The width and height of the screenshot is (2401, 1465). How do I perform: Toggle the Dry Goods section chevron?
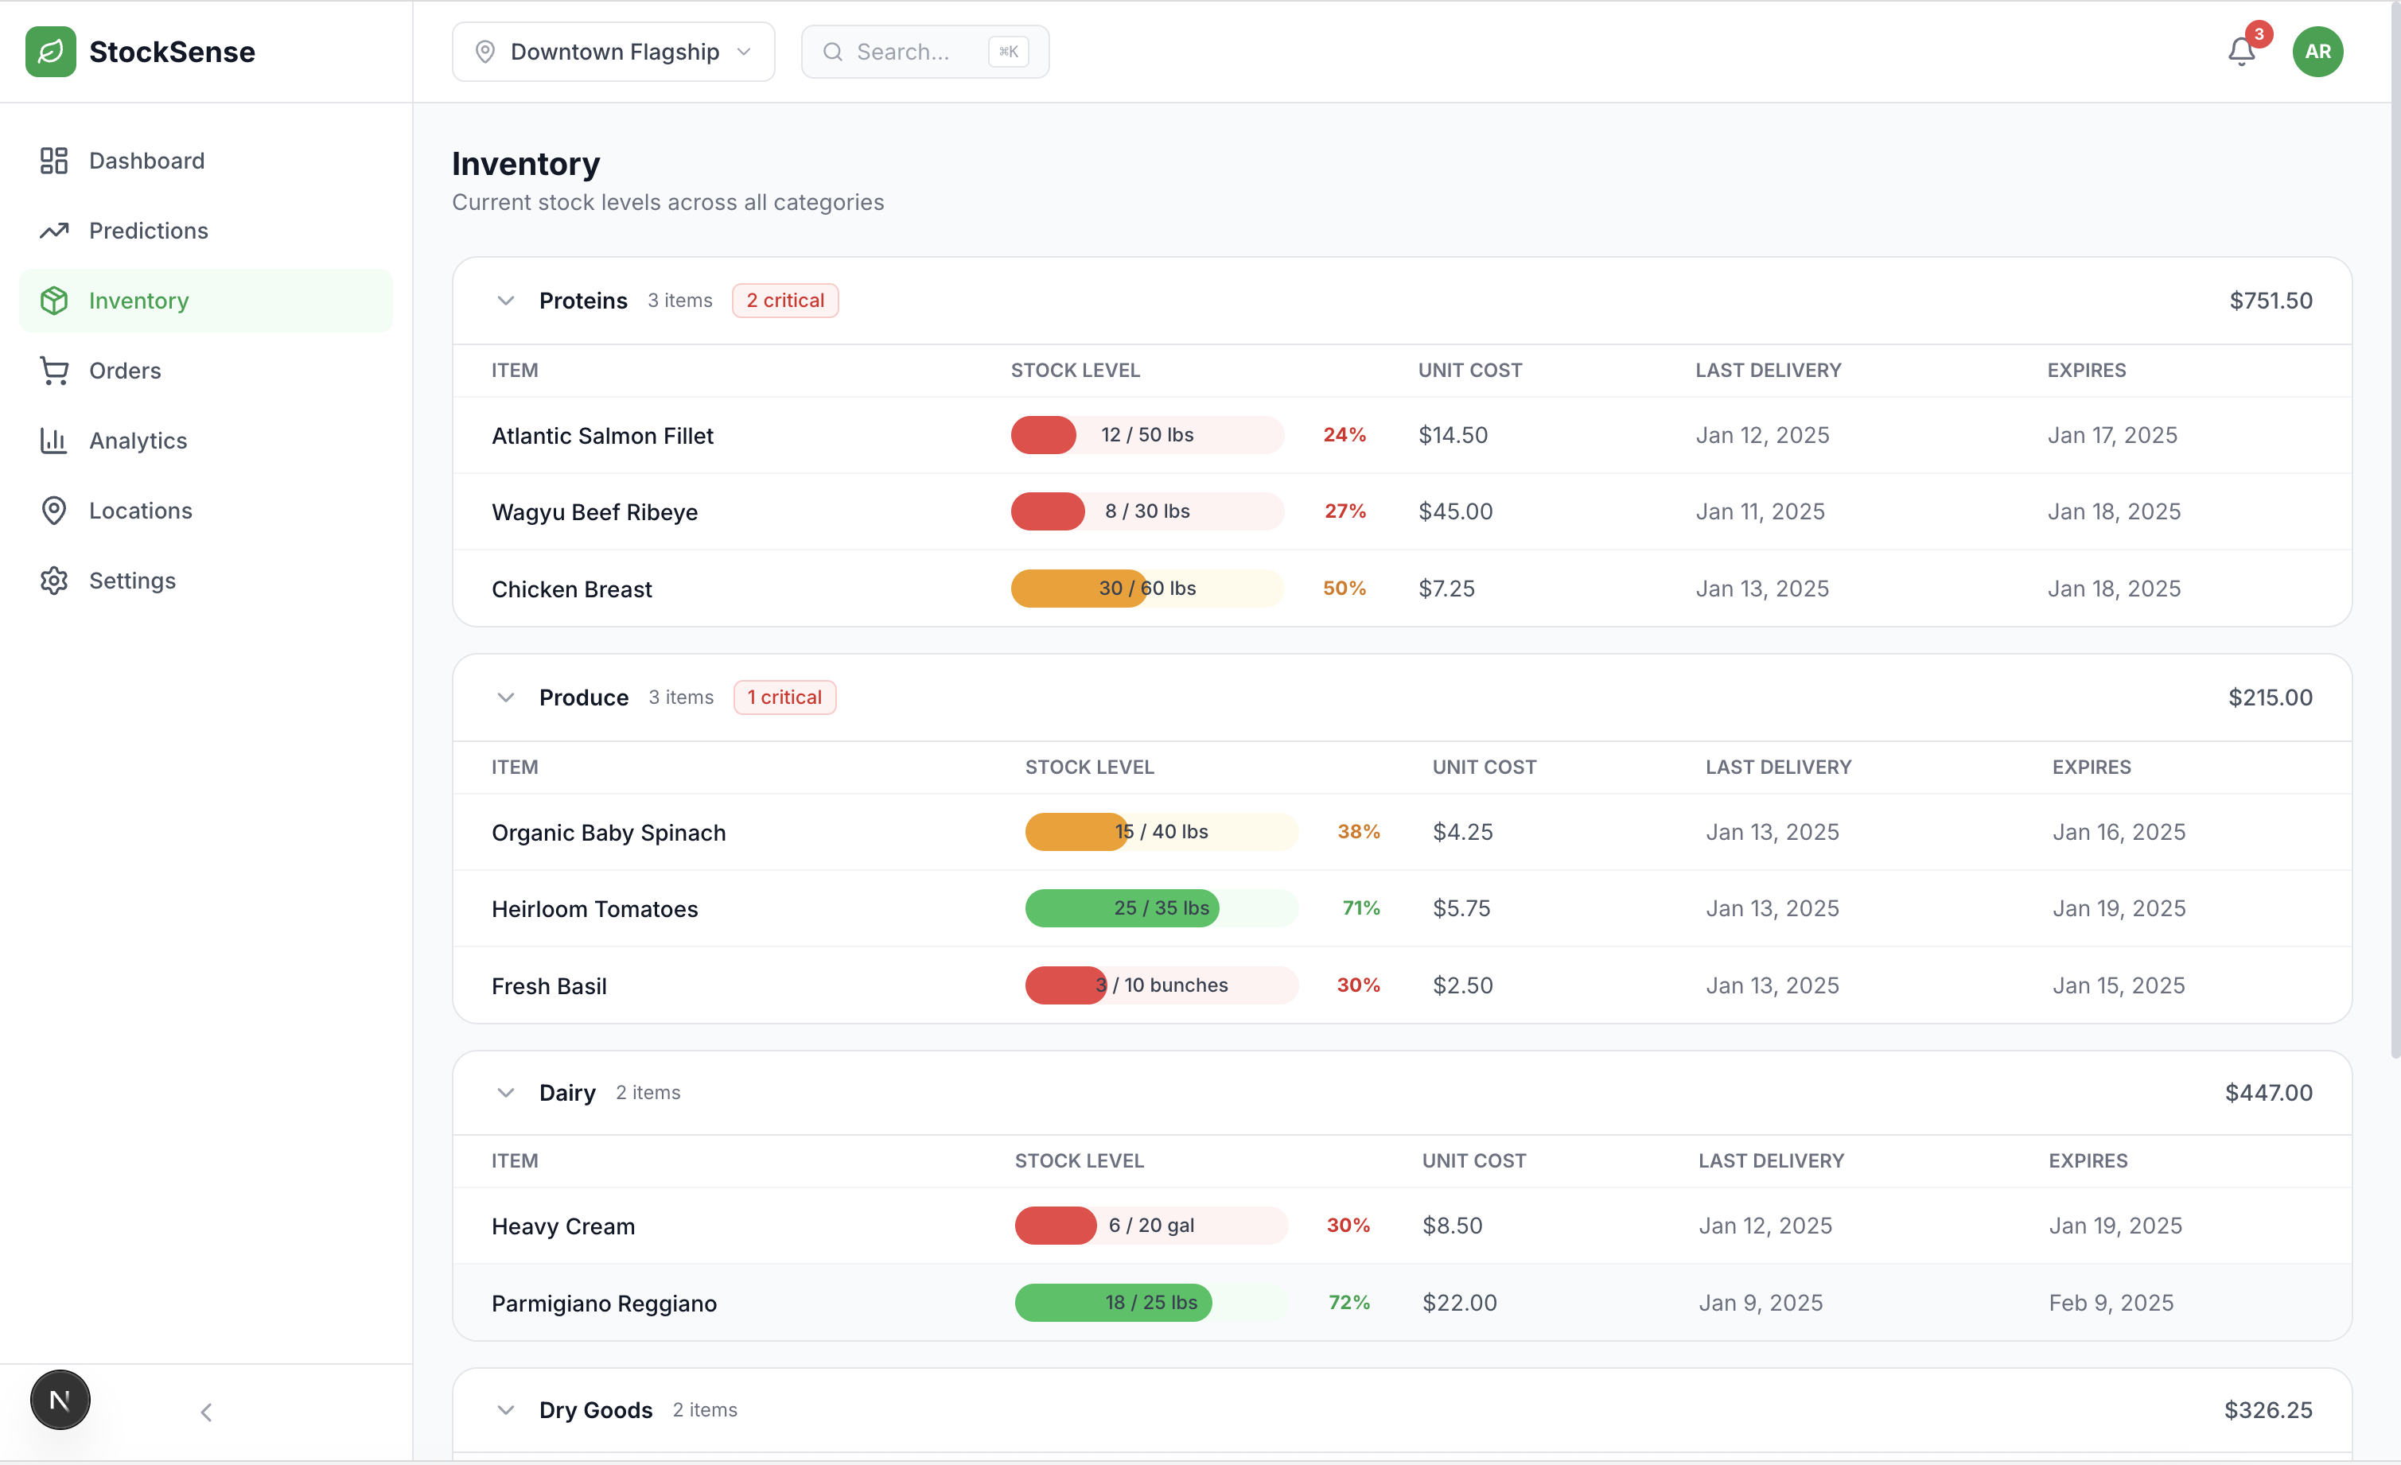click(504, 1409)
